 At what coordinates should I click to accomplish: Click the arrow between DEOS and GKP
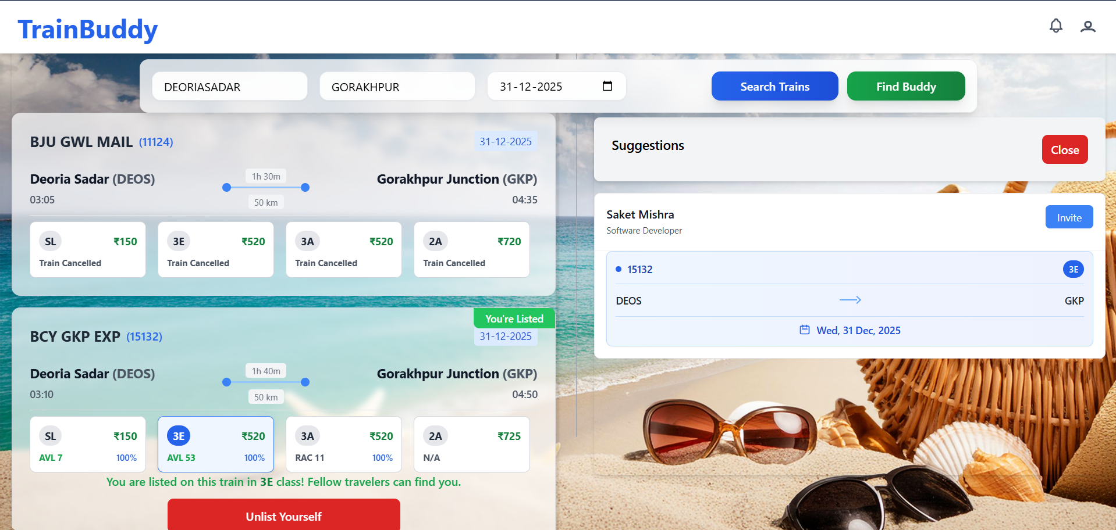(x=850, y=300)
